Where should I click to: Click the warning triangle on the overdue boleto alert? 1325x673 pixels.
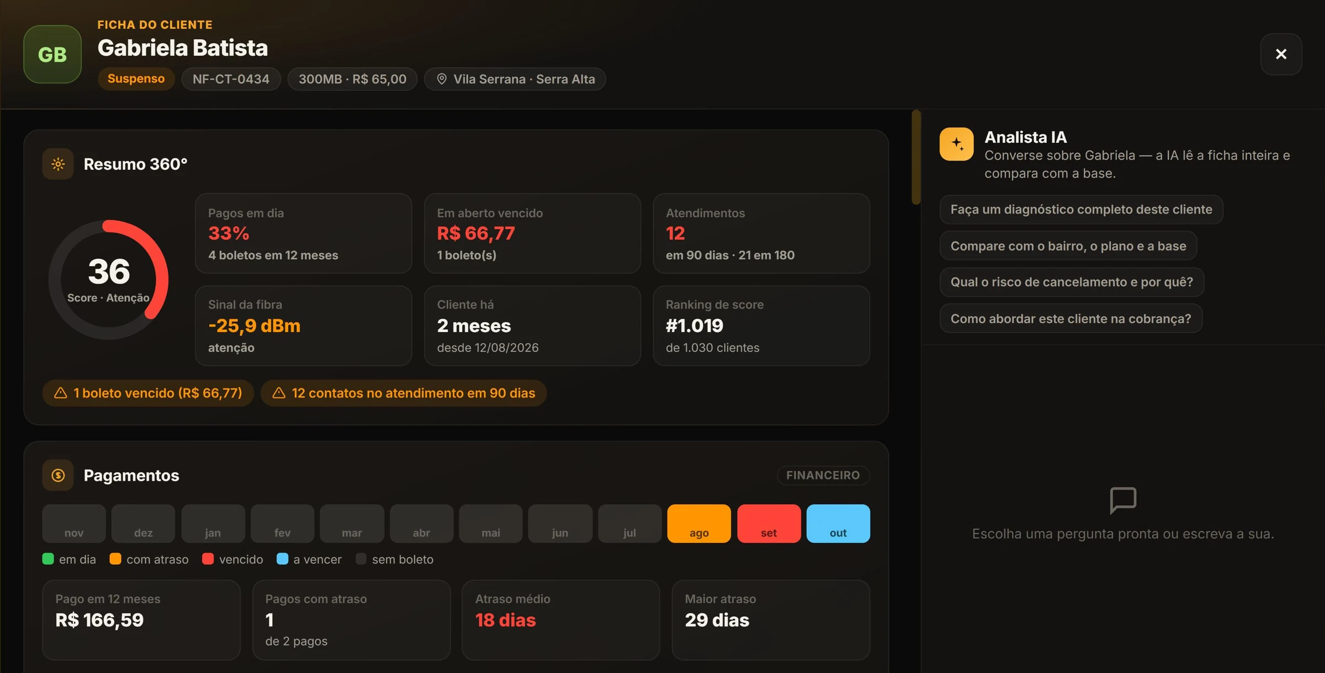pyautogui.click(x=61, y=393)
